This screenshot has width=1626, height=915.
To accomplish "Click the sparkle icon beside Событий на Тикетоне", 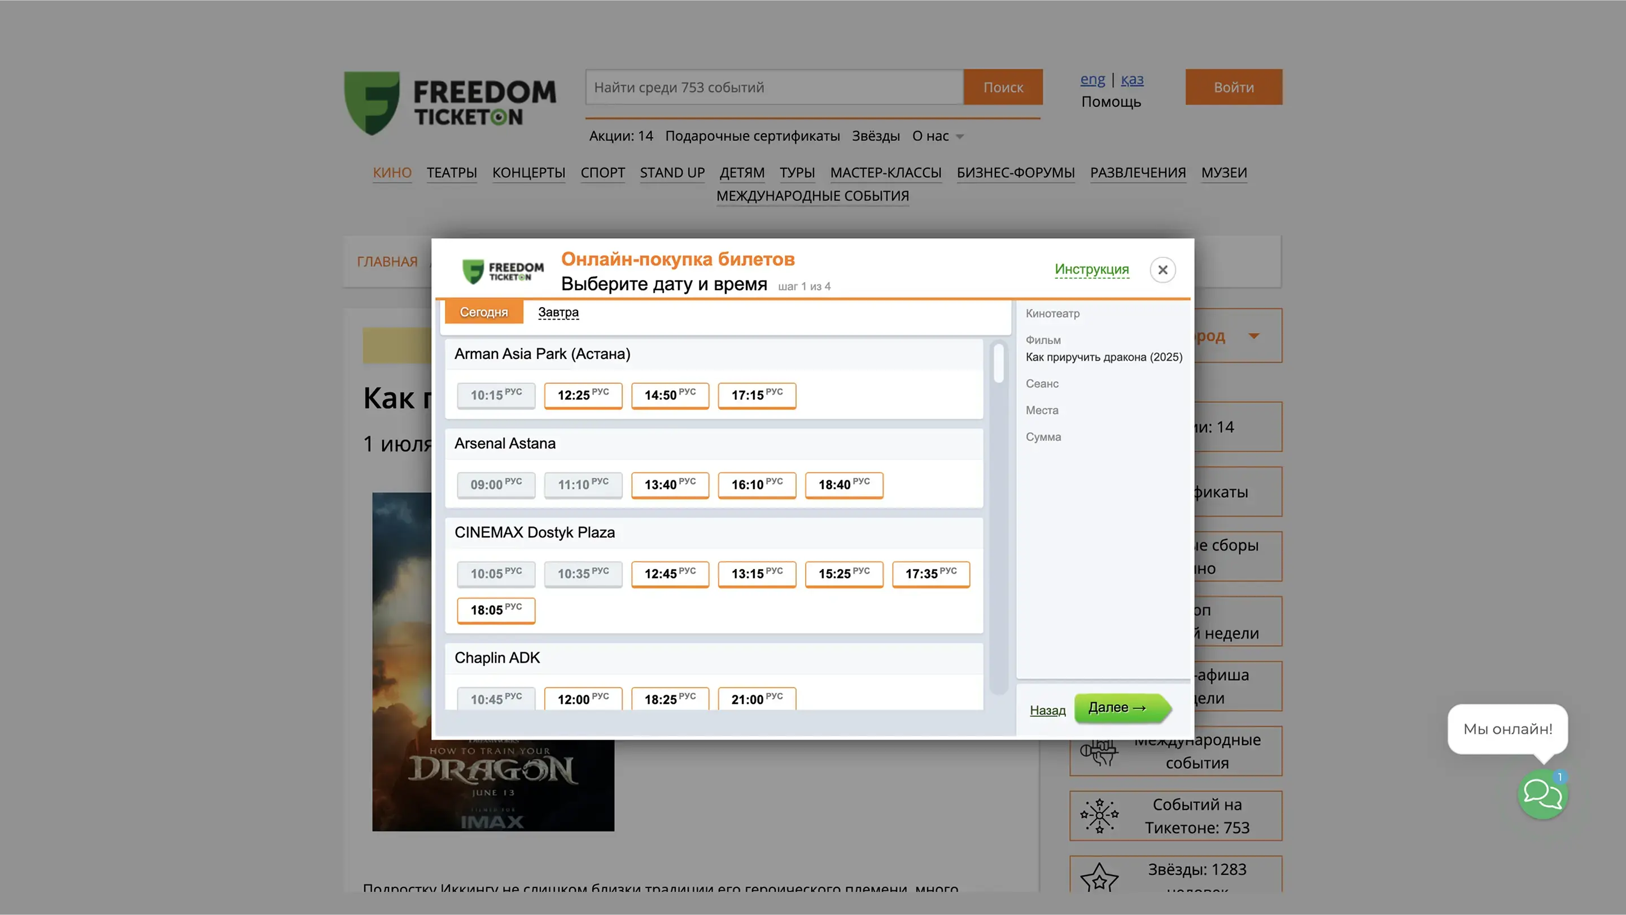I will click(1099, 815).
